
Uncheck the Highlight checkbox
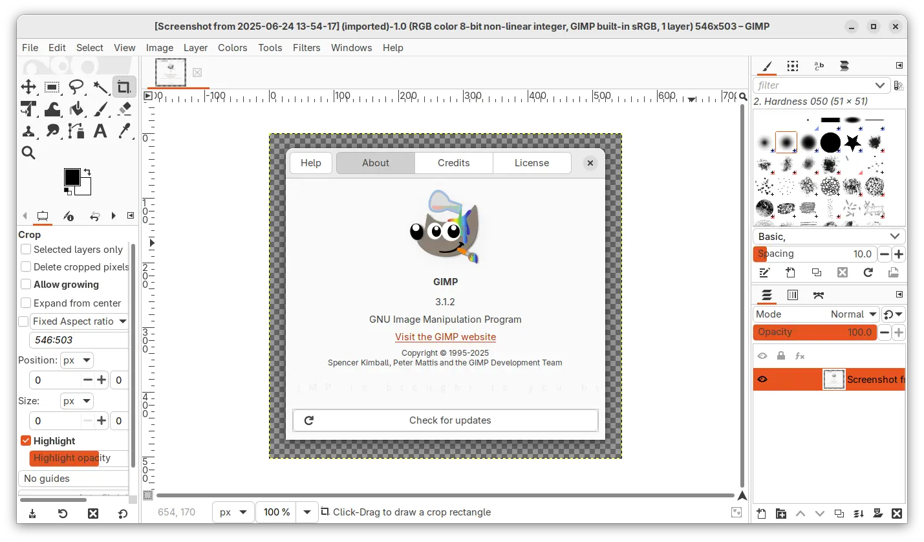pyautogui.click(x=26, y=440)
